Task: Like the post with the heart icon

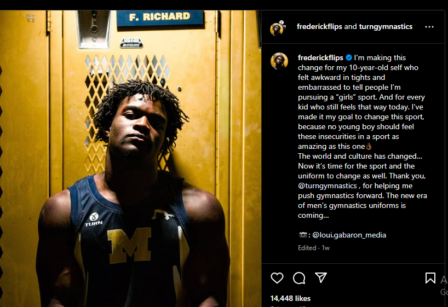Action: tap(277, 278)
